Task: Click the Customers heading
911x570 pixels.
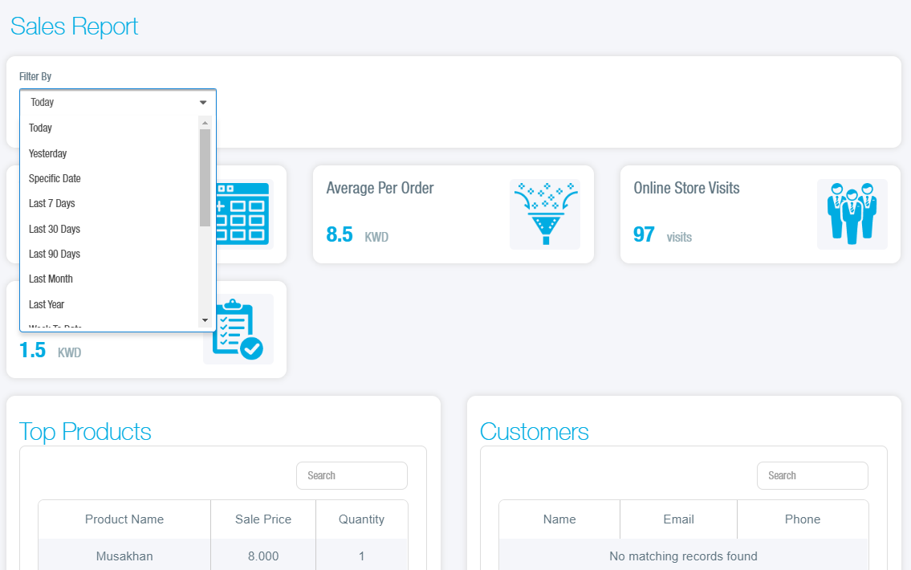Action: [534, 432]
